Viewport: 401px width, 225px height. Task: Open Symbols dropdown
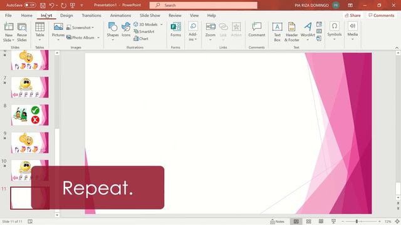[334, 31]
